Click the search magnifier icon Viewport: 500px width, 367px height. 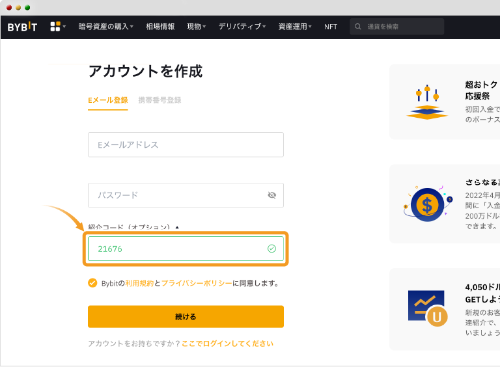pos(358,27)
